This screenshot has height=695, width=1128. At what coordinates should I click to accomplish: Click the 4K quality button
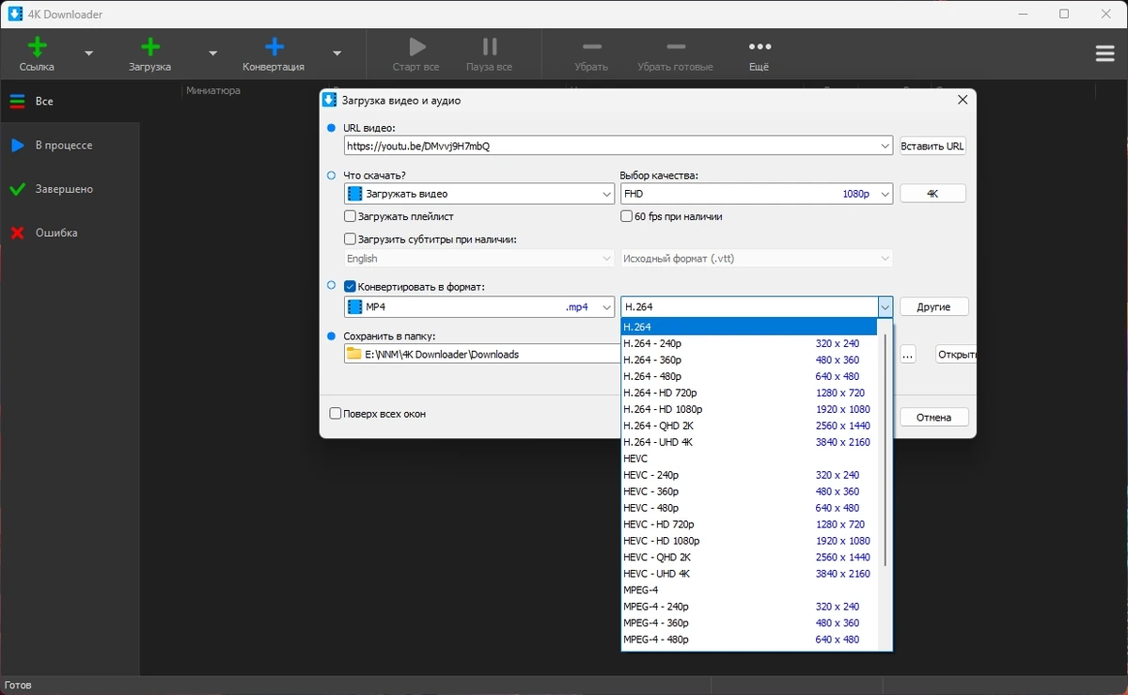click(x=932, y=194)
